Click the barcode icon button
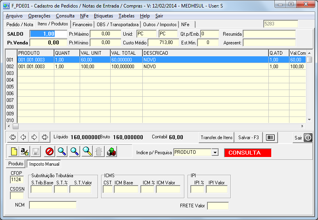The image size is (318, 220). coord(270,138)
